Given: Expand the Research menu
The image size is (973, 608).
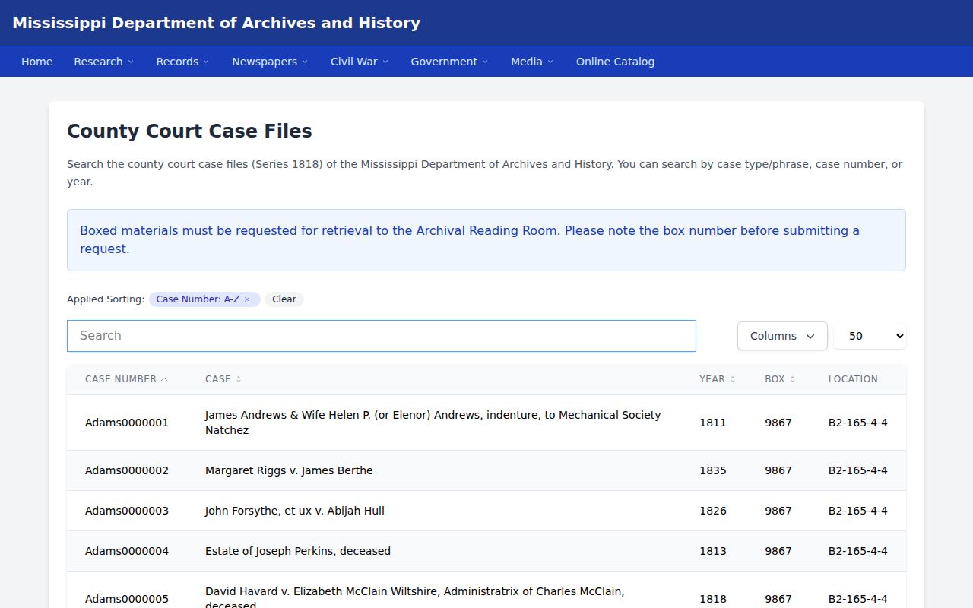Looking at the screenshot, I should point(103,62).
